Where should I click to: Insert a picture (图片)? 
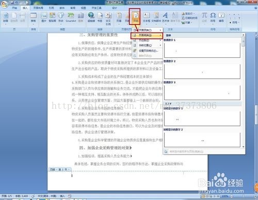44,18
